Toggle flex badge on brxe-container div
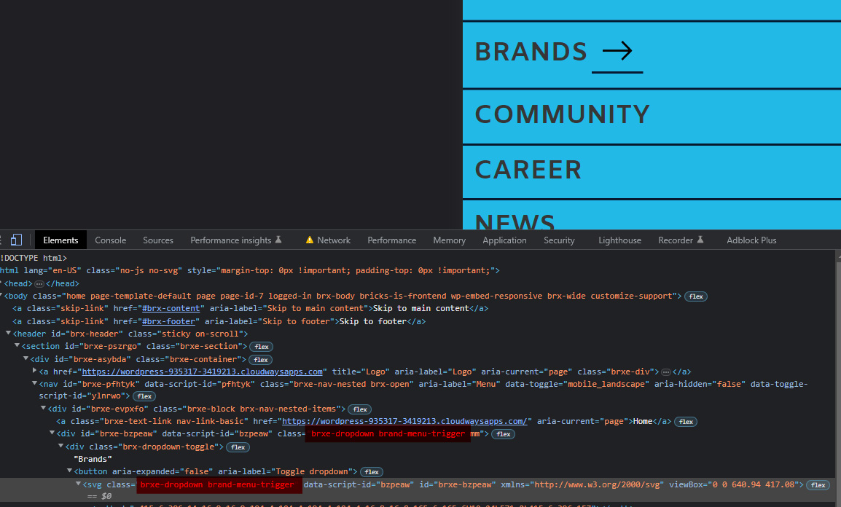841x507 pixels. click(x=260, y=360)
